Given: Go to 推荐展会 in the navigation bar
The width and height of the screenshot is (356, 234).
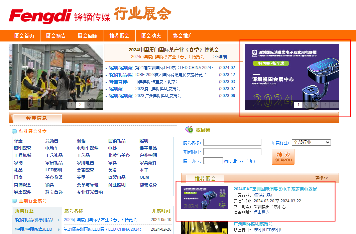Looking at the screenshot, I should 119,36.
